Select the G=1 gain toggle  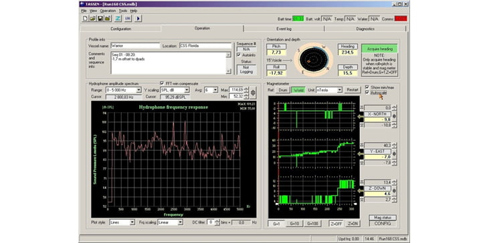(276, 224)
